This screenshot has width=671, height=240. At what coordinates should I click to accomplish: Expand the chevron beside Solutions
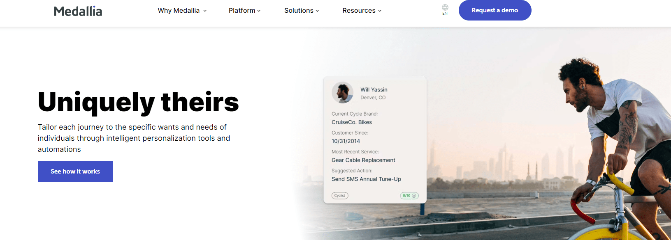click(317, 11)
